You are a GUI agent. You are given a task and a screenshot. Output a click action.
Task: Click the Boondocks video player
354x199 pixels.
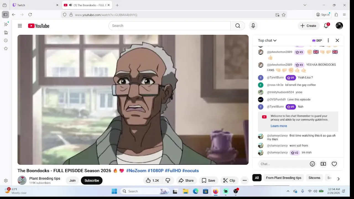pos(133,100)
